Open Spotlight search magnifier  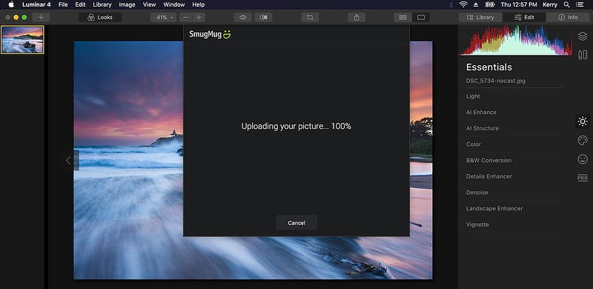pos(566,4)
